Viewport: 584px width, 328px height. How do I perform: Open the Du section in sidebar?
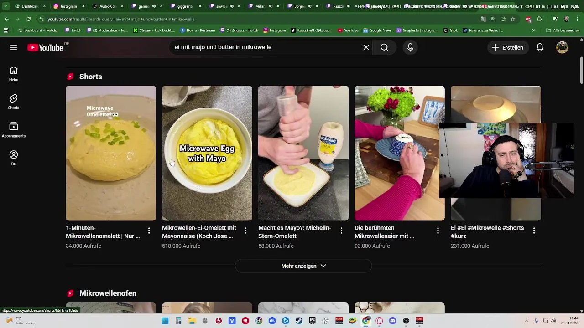click(14, 158)
